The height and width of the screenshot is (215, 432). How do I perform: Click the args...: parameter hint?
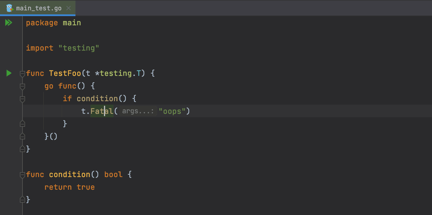point(138,111)
